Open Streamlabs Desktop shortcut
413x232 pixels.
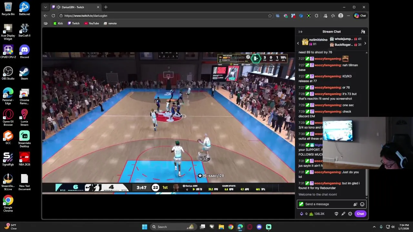(x=24, y=139)
